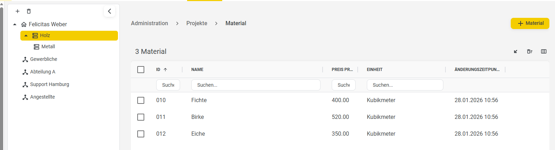Click the collapse arrow icon above the table
Screen dimensions: 555x150
[516, 51]
